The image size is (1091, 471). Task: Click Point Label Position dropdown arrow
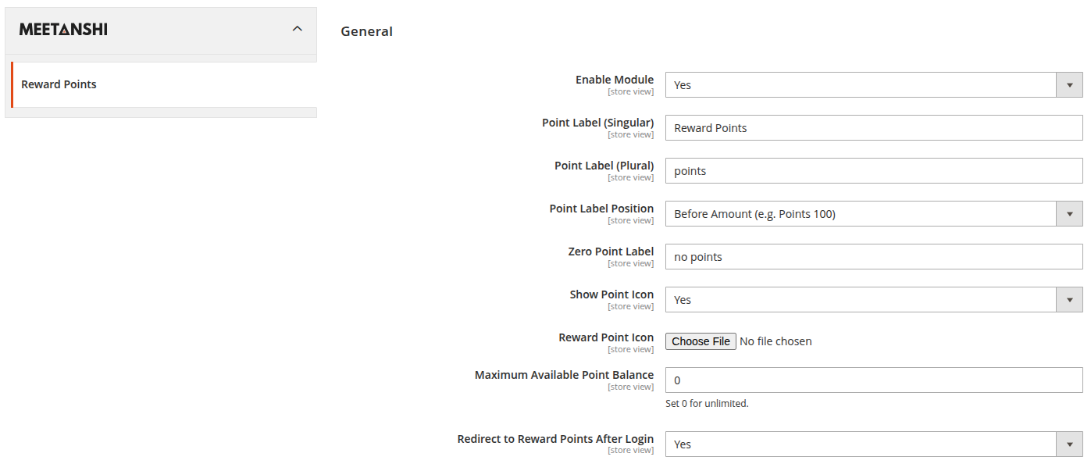(x=1069, y=214)
